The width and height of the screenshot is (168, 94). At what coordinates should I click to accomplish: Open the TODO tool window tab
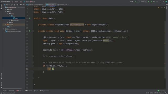pyautogui.click(x=12, y=91)
